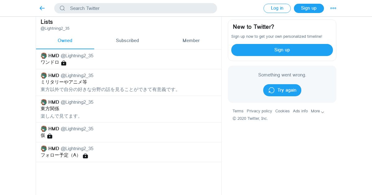Go back using the left arrow icon
372x195 pixels.
click(x=42, y=8)
